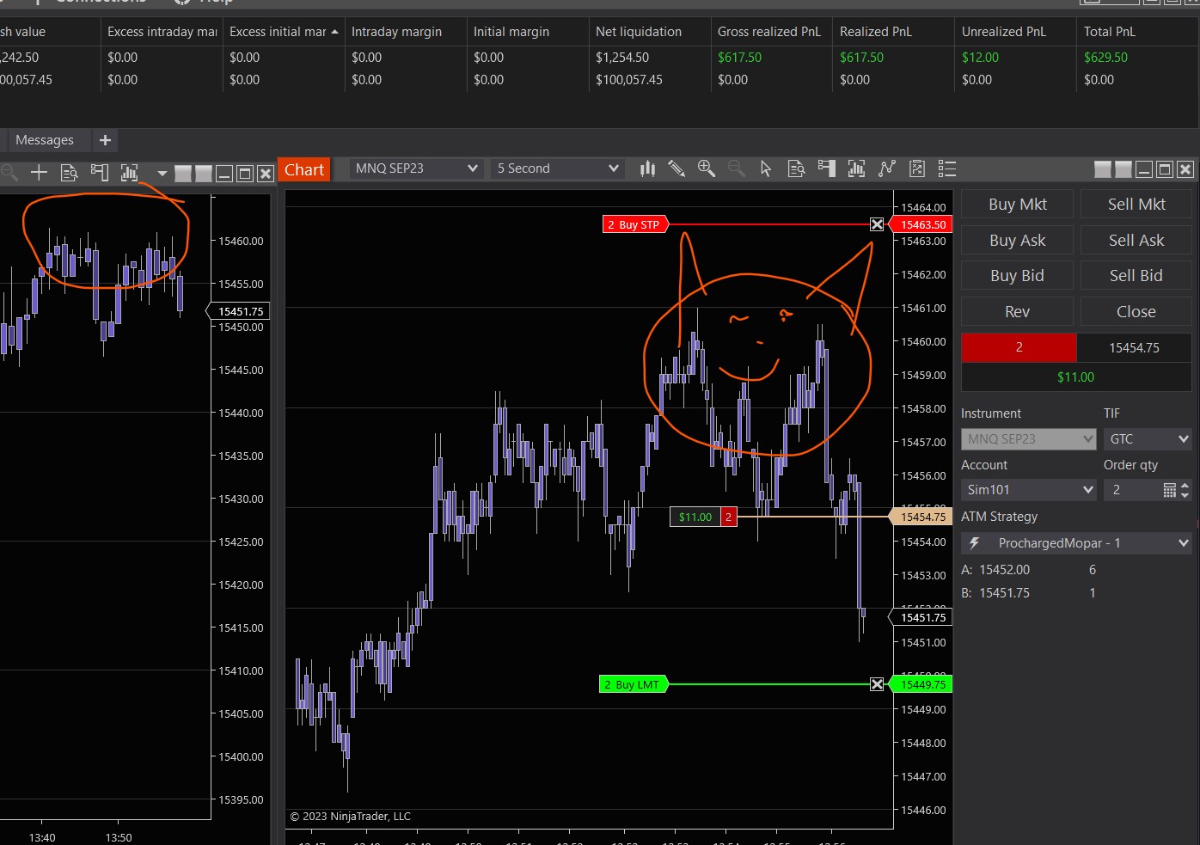The height and width of the screenshot is (845, 1200).
Task: Click the Total PnL value $629.50
Action: click(1105, 58)
